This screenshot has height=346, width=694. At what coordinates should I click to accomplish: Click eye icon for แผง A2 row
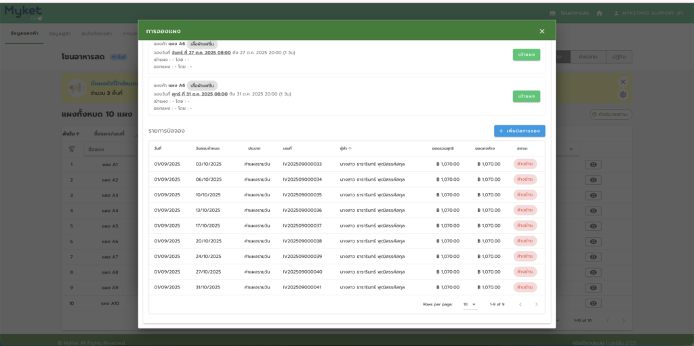click(593, 180)
